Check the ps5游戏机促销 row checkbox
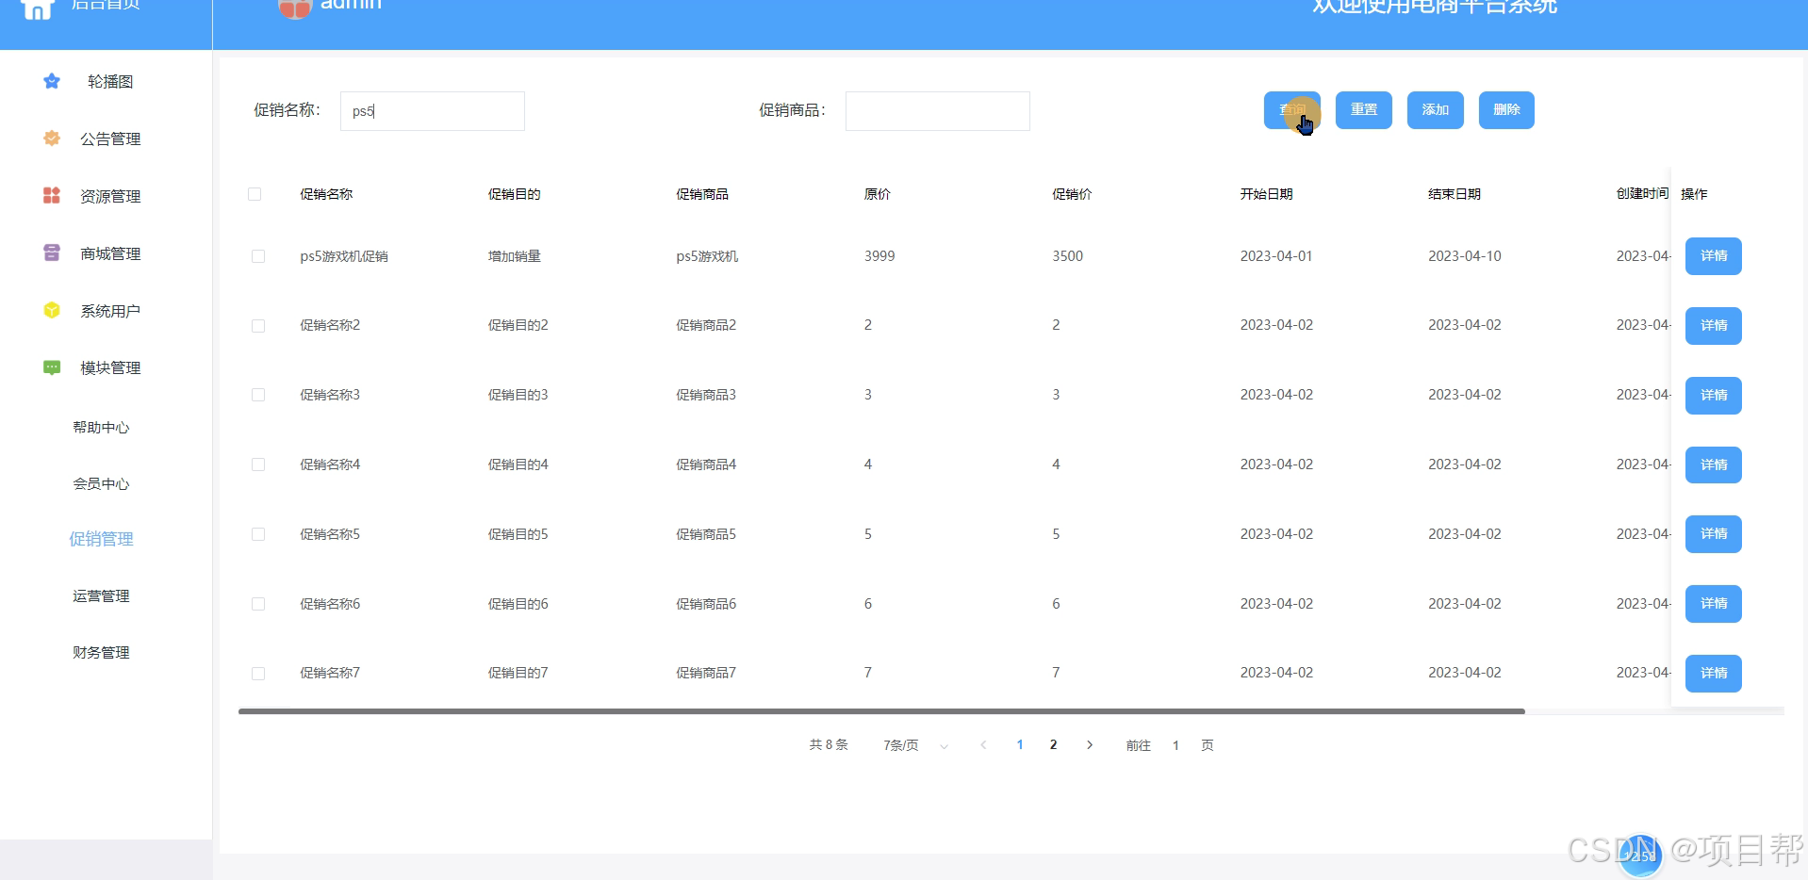Viewport: 1808px width, 880px height. tap(258, 256)
